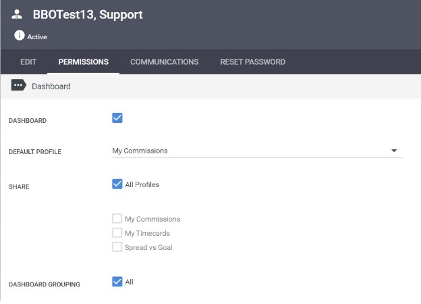Enable the My Timecards checkbox
The height and width of the screenshot is (304, 421).
pos(117,232)
